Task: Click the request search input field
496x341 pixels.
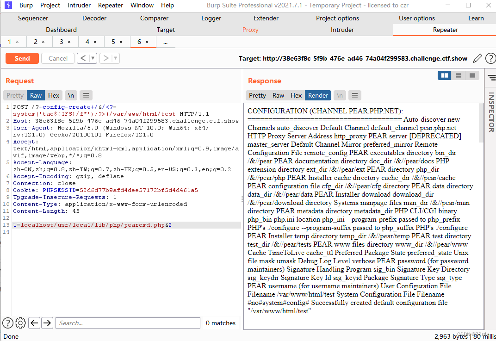Action: point(128,323)
